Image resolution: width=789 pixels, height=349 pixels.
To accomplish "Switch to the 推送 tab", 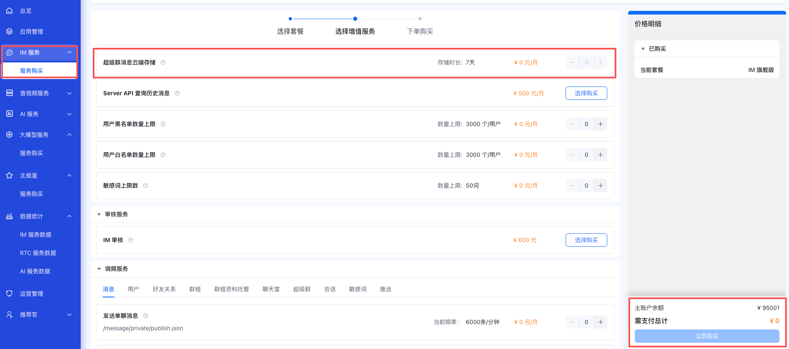I will (x=386, y=289).
